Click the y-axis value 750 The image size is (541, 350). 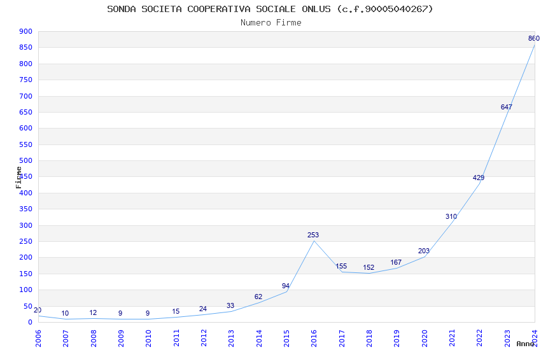tap(26, 80)
